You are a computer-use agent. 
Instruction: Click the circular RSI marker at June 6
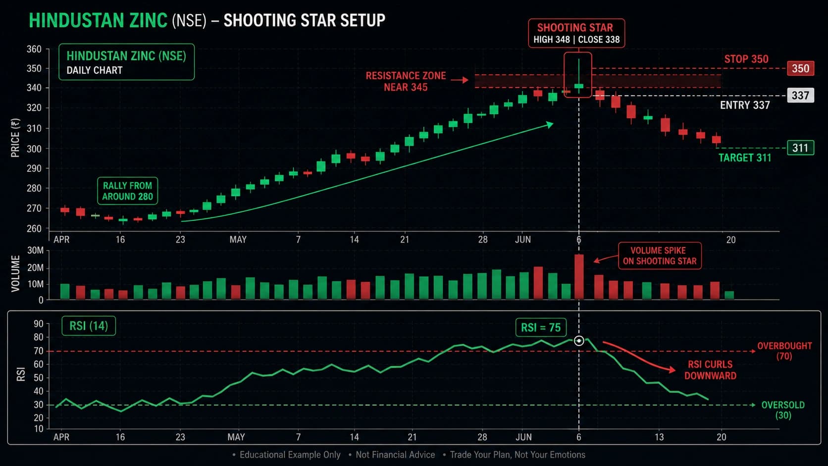tap(579, 341)
